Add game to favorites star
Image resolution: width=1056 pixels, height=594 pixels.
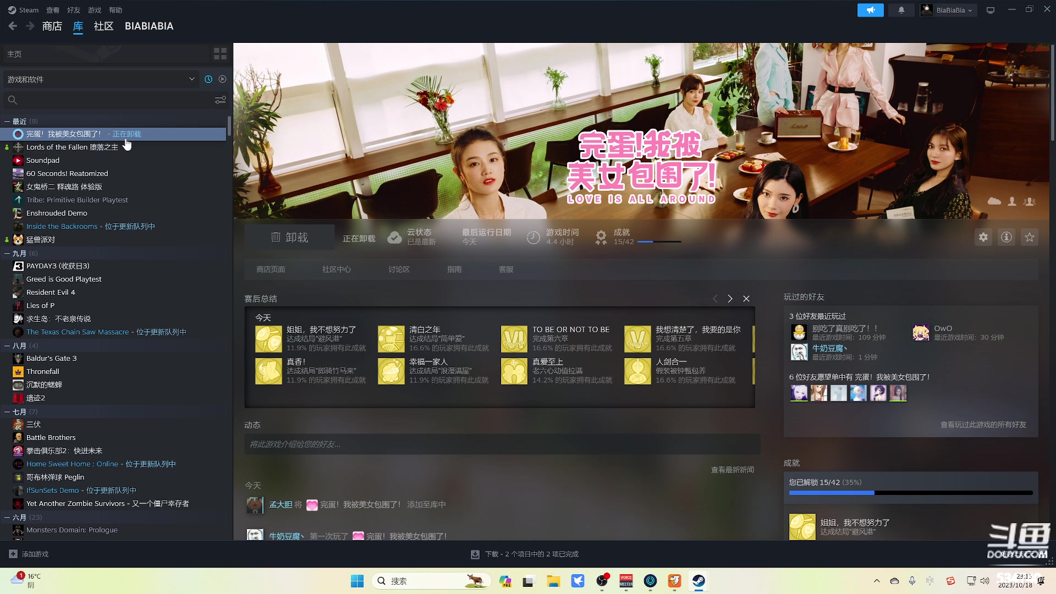coord(1030,237)
